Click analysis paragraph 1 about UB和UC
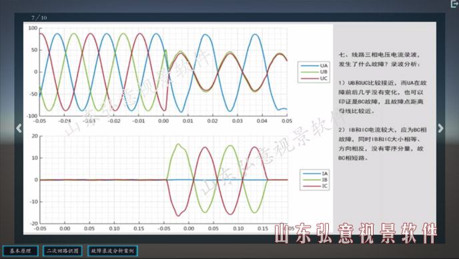The width and height of the screenshot is (459, 259). [382, 97]
